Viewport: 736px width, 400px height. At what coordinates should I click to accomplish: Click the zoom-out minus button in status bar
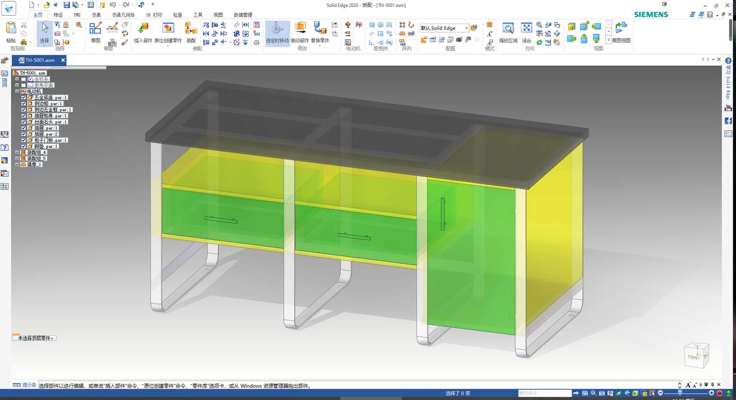point(660,393)
